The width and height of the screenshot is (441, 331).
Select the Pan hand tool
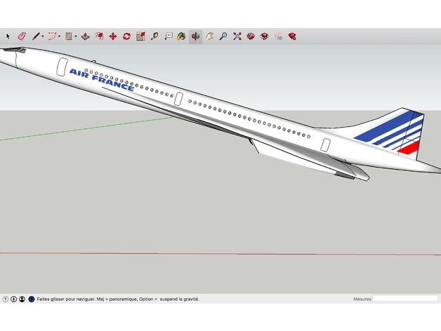point(209,36)
